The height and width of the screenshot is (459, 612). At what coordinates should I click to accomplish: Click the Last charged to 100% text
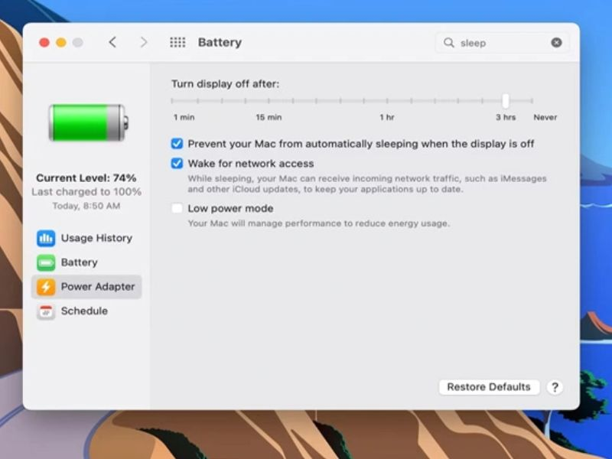[86, 192]
